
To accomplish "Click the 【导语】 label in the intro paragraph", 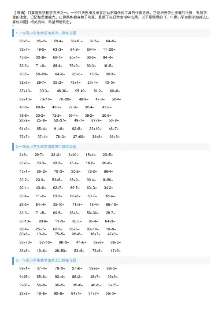I will pyautogui.click(x=19, y=13).
